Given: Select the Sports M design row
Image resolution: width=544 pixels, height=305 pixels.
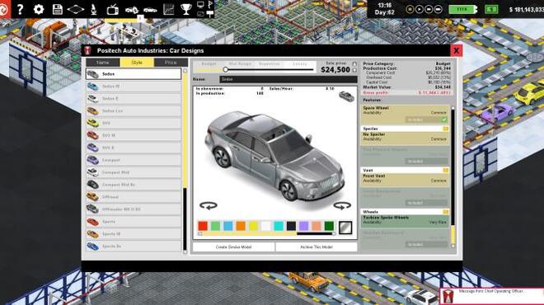Looking at the screenshot, I should tap(134, 234).
